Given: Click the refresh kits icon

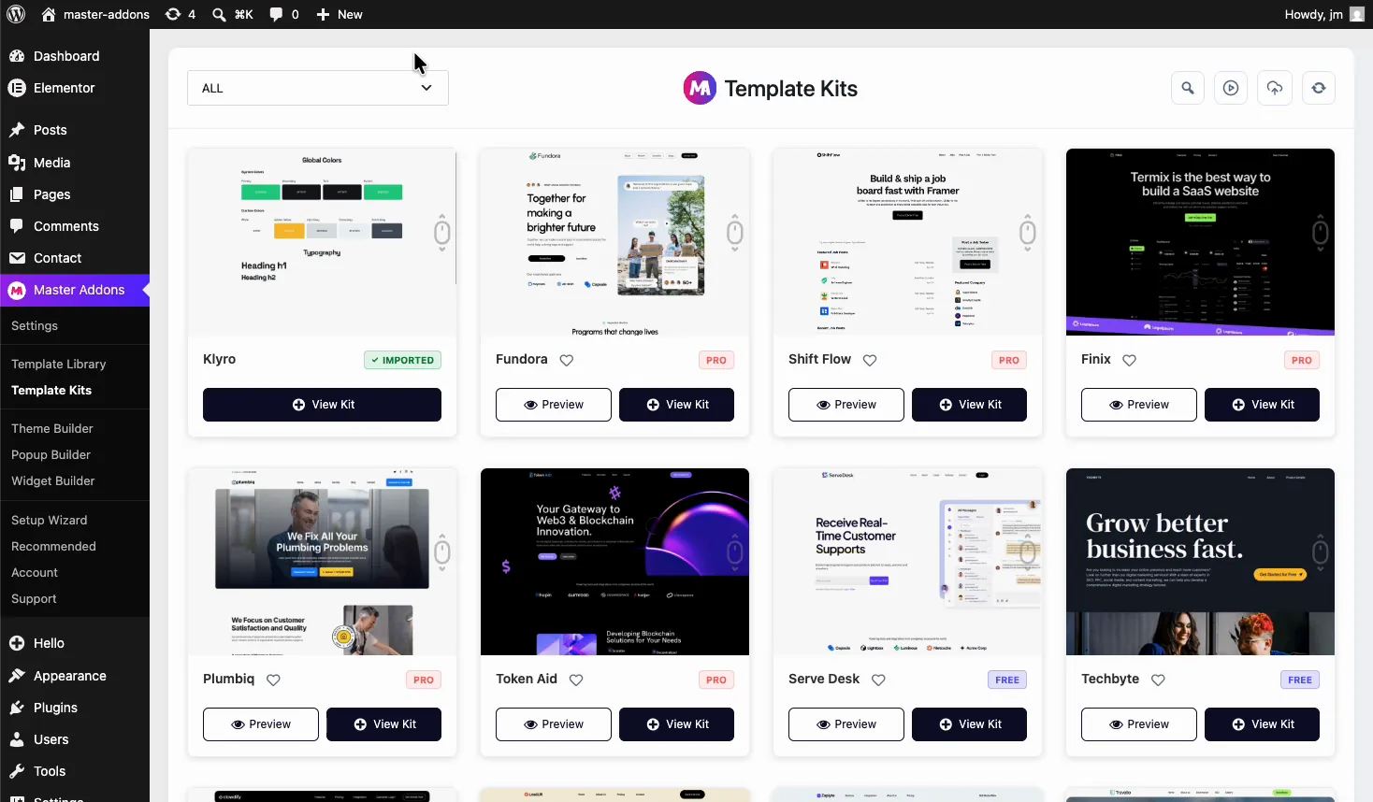Looking at the screenshot, I should (x=1319, y=88).
